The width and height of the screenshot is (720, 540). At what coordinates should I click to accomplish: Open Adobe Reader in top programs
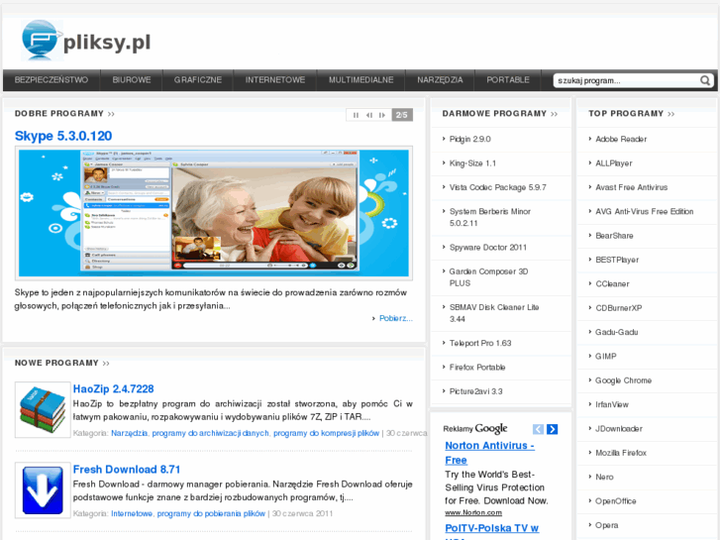621,140
